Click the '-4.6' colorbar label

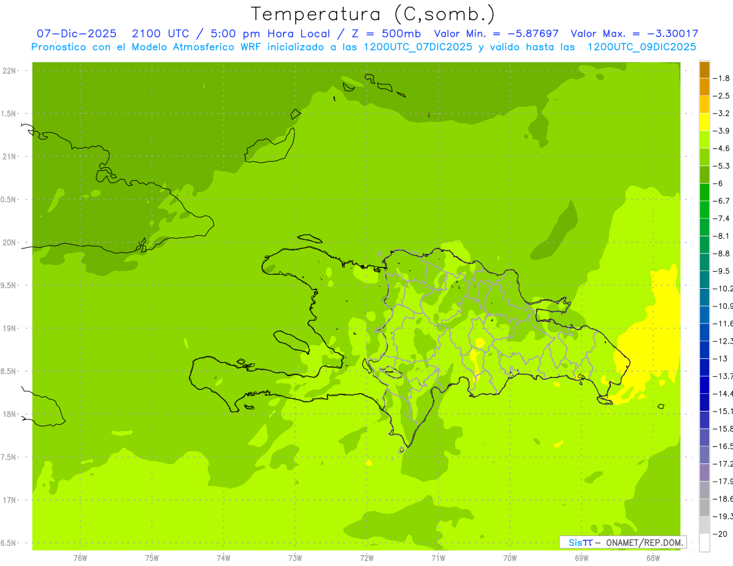tap(723, 148)
